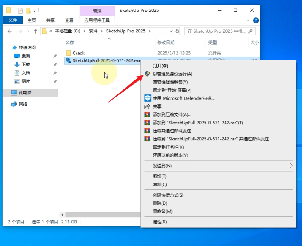
Task: Click WinRAR icon beside 压缩并通过邮件发送...
Action: tap(147, 131)
